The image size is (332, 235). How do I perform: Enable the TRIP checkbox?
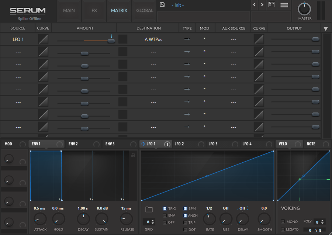pos(185,222)
